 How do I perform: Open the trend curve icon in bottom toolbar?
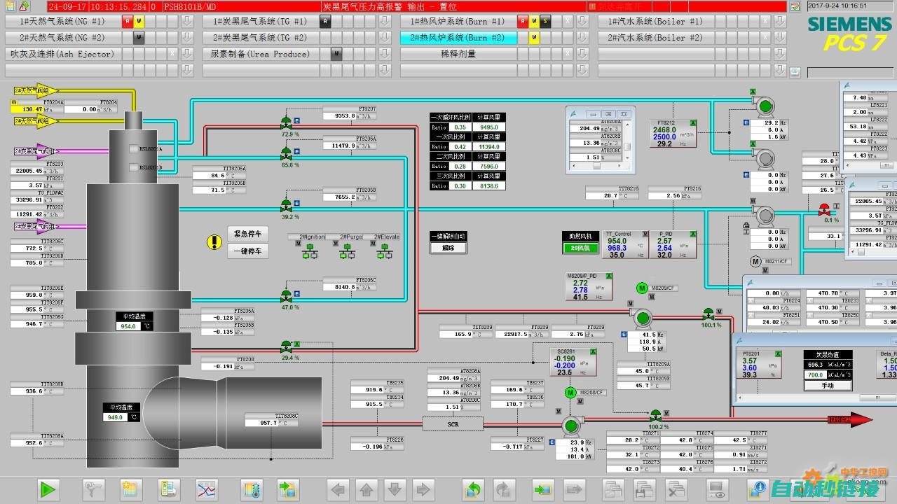coord(207,489)
